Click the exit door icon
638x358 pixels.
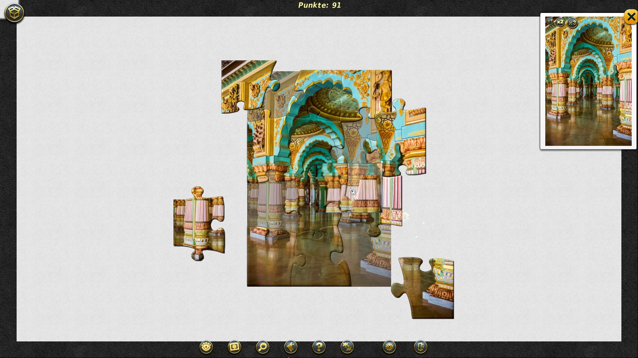[x=420, y=347]
